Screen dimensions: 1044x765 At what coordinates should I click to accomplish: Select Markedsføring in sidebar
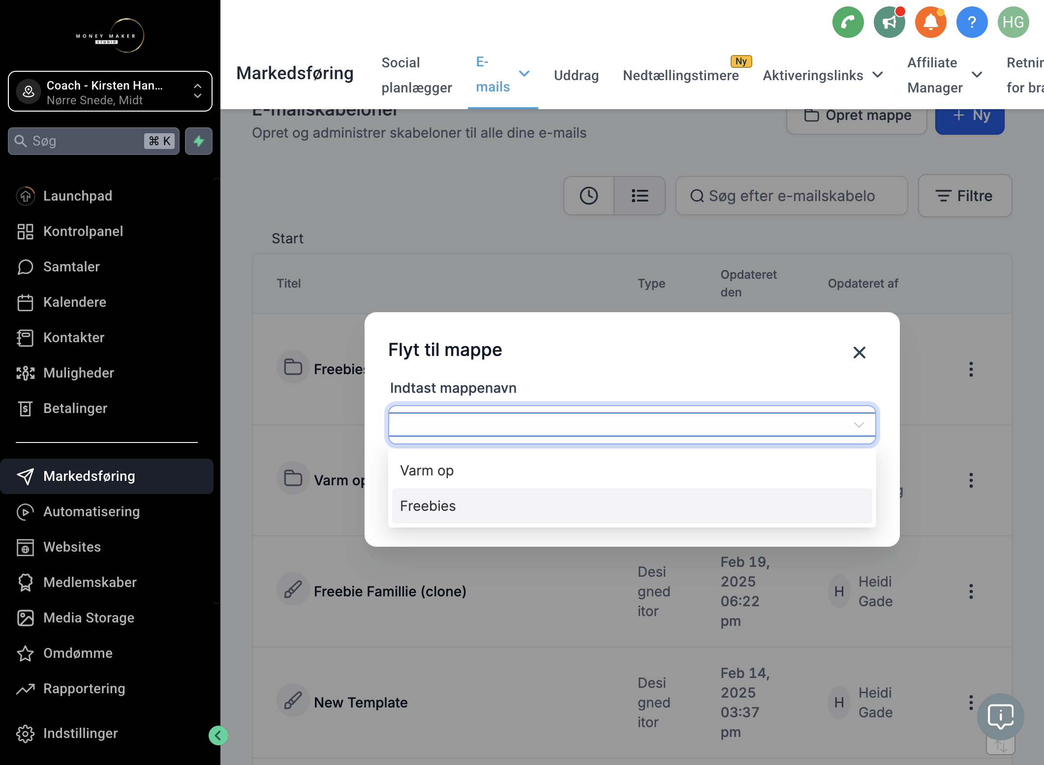coord(107,476)
